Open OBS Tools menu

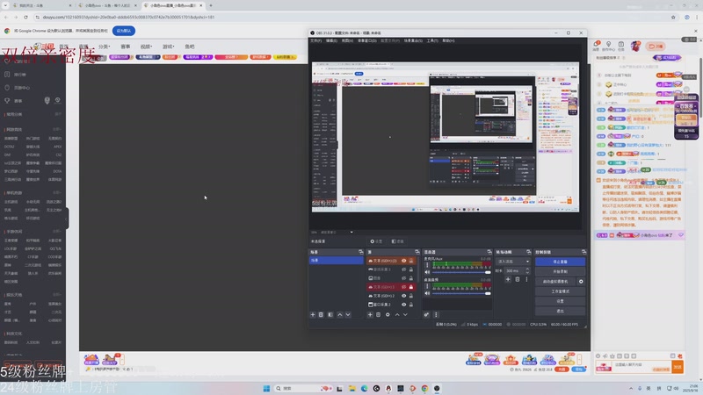point(432,40)
